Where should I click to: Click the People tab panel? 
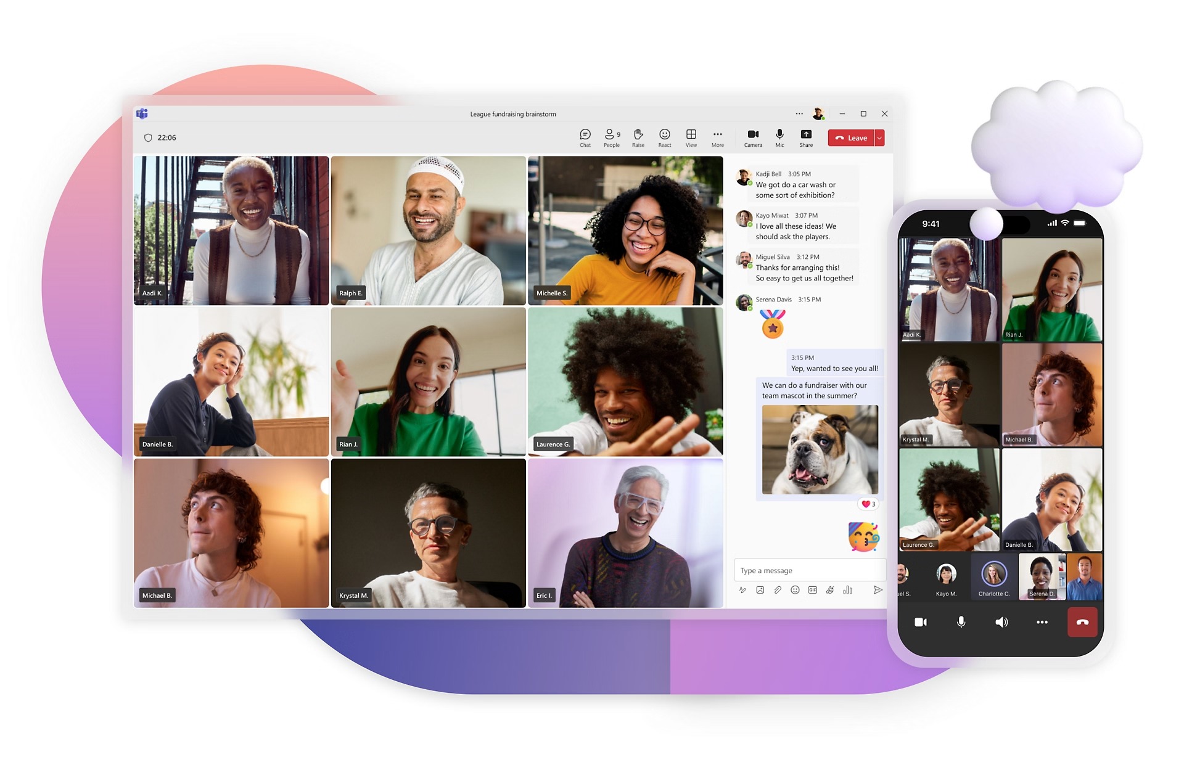point(609,137)
